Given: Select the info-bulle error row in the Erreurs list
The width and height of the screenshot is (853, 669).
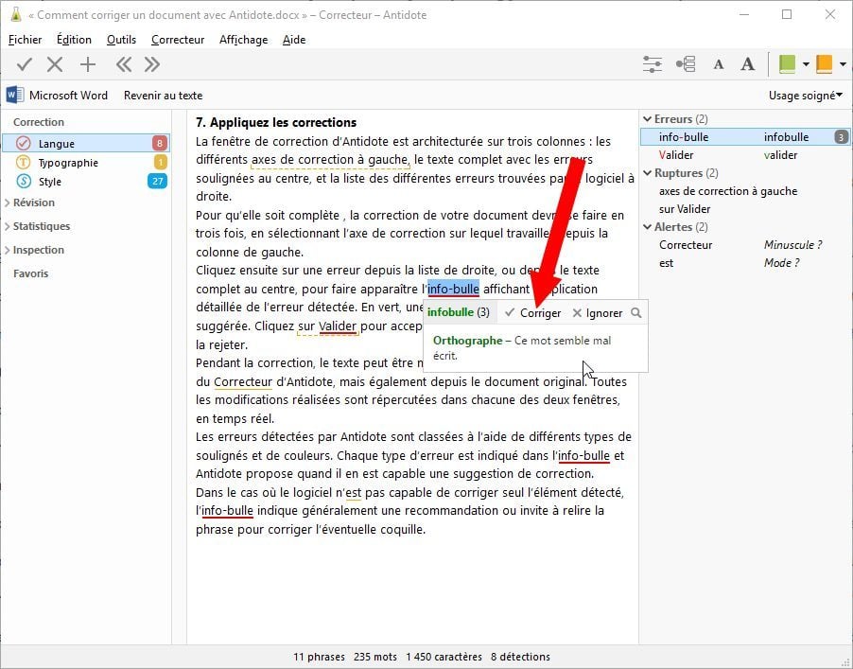Looking at the screenshot, I should pos(745,137).
